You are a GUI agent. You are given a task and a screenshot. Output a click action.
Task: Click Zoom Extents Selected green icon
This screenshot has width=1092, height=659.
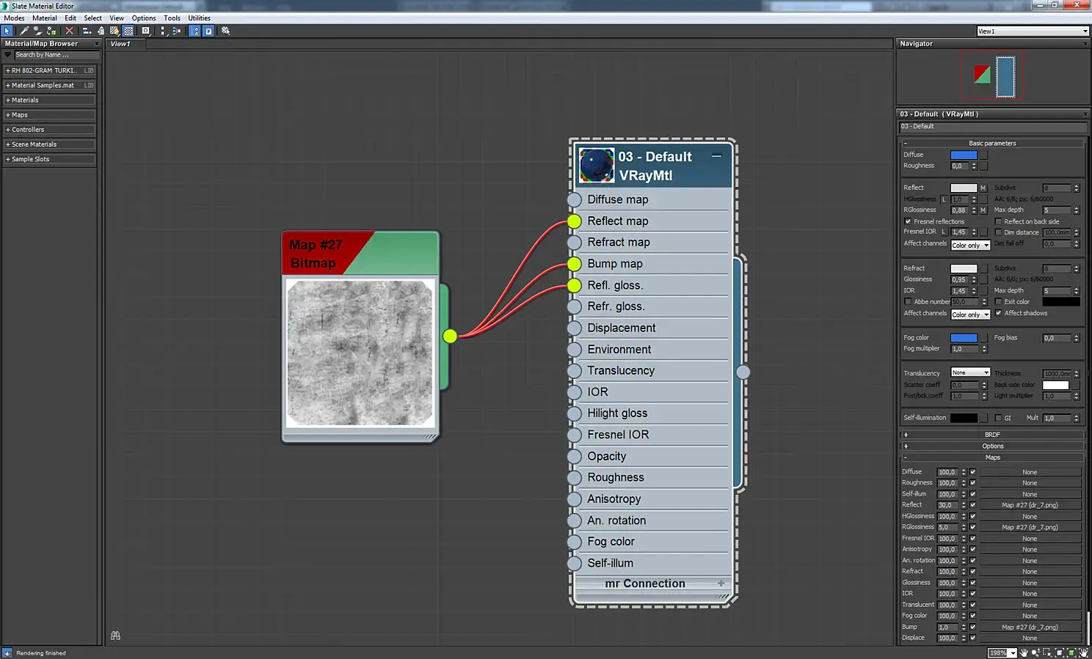(x=1071, y=652)
